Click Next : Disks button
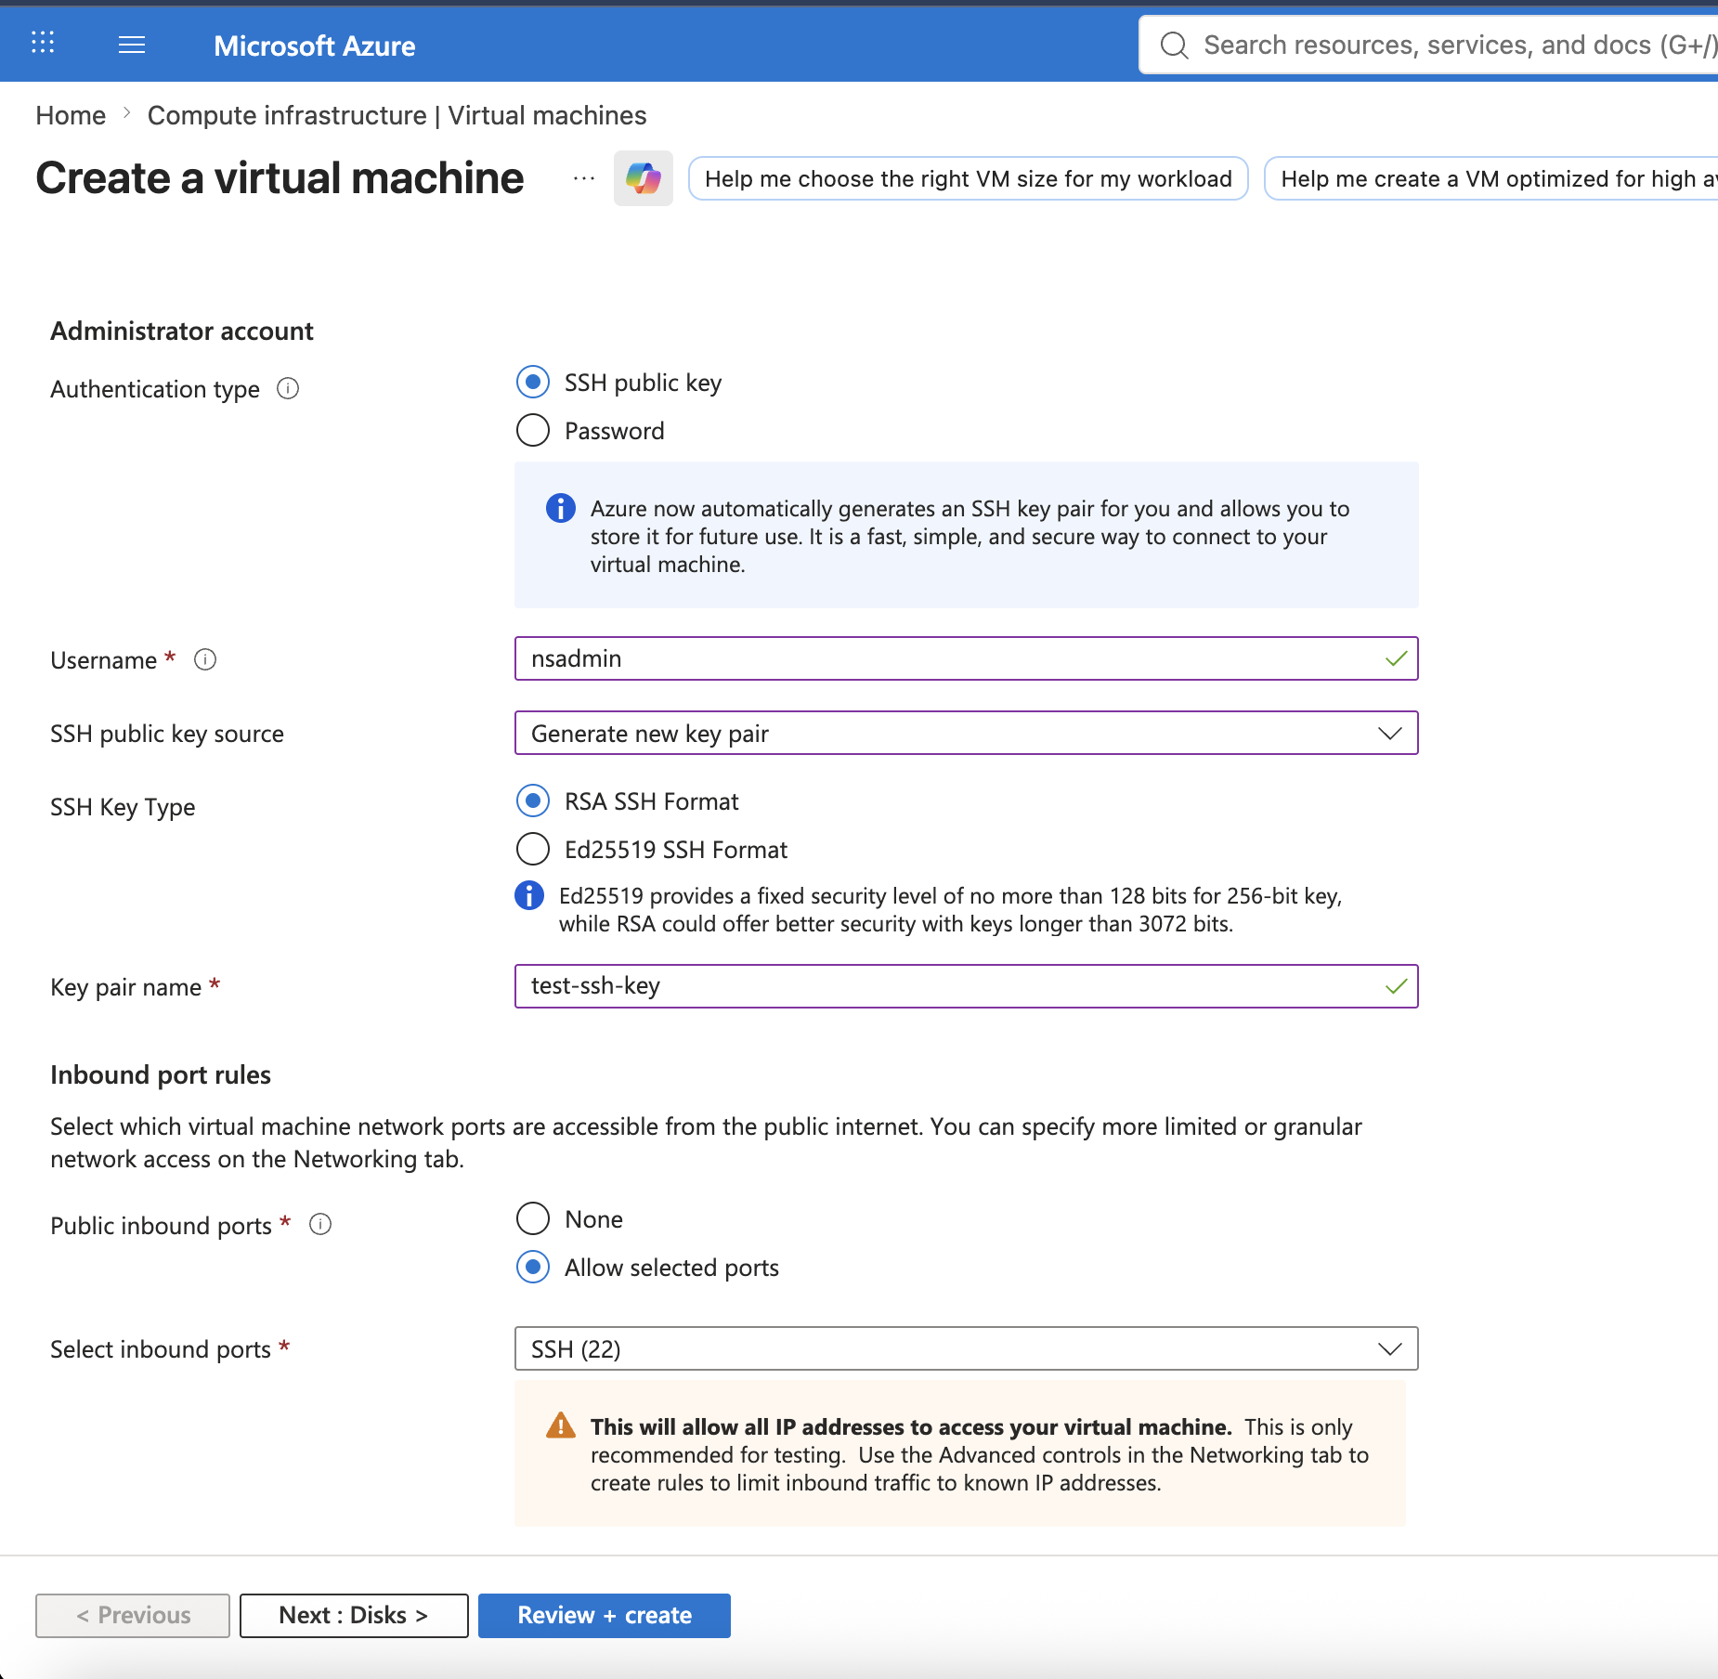This screenshot has width=1718, height=1679. (354, 1615)
